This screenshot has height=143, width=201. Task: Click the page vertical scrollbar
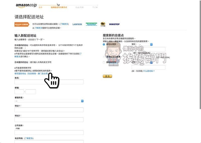(x=200, y=55)
